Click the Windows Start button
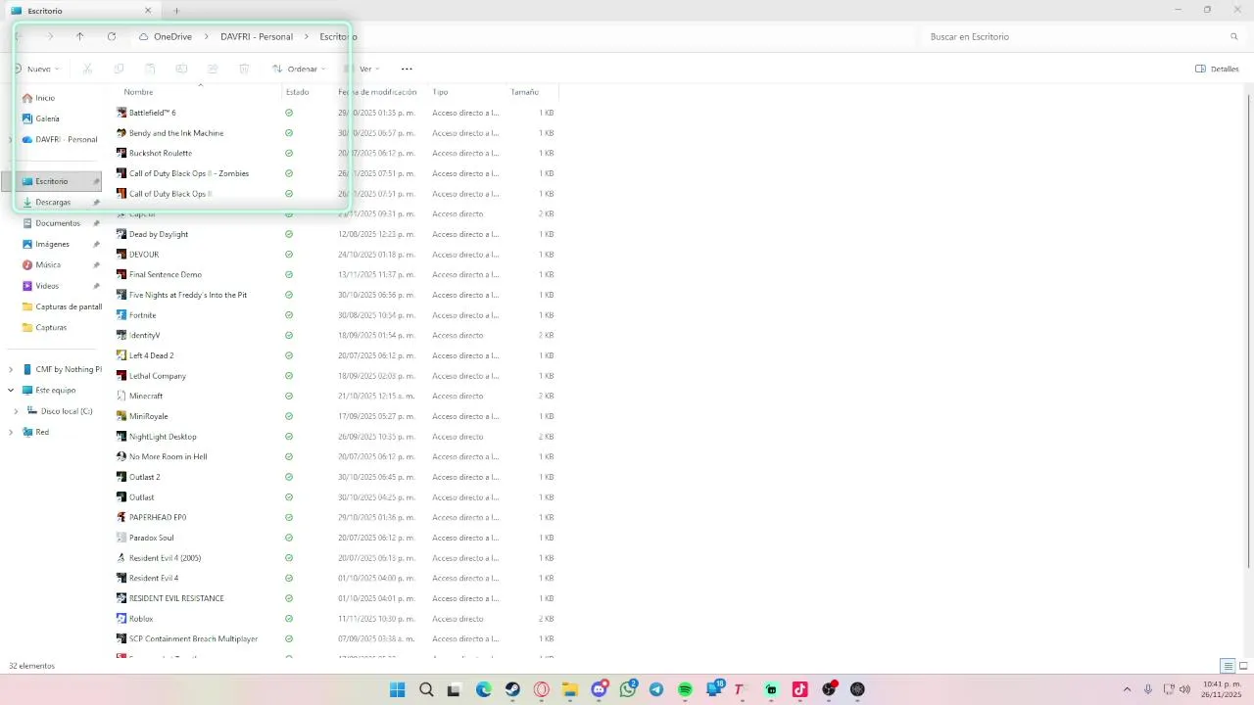 (398, 689)
